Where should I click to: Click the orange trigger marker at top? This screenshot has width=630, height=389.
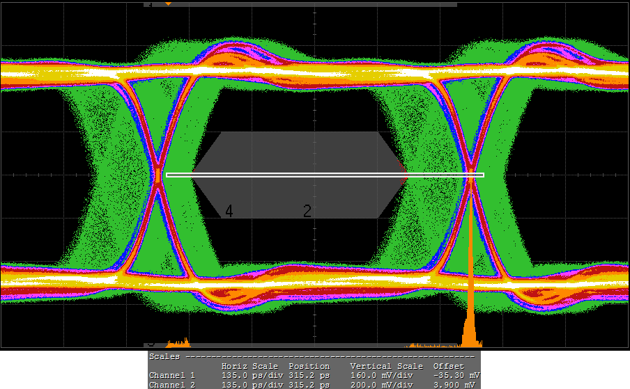tap(168, 3)
